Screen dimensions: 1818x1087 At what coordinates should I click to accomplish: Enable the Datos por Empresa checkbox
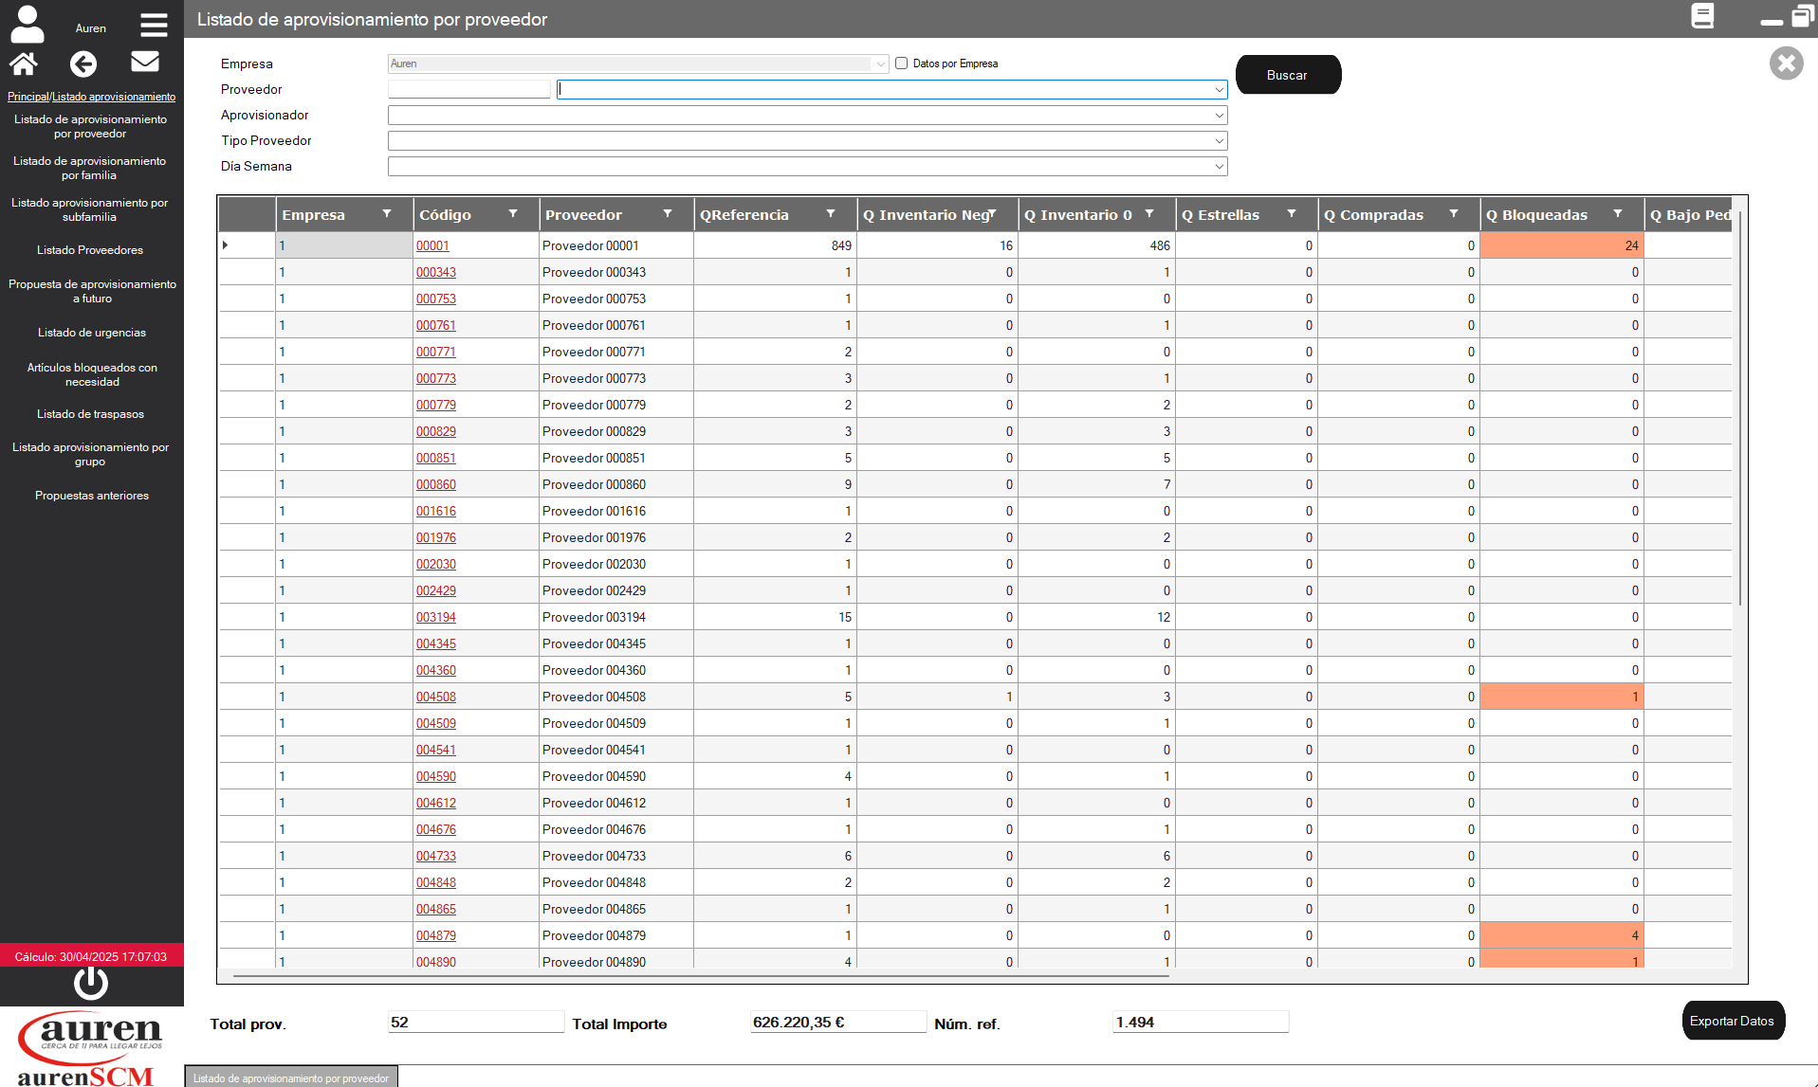(901, 63)
